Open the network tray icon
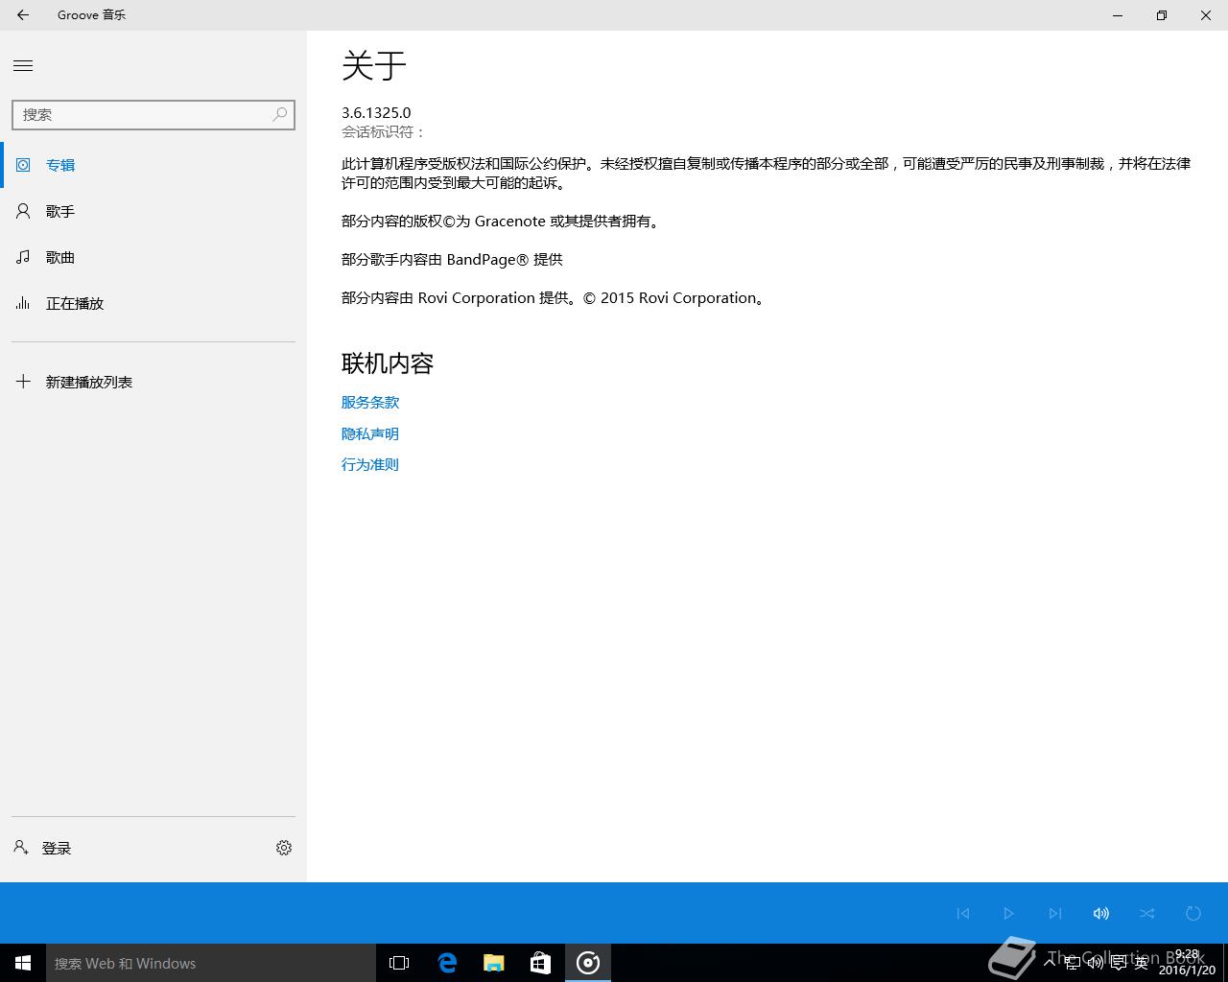The image size is (1228, 982). 1073,963
